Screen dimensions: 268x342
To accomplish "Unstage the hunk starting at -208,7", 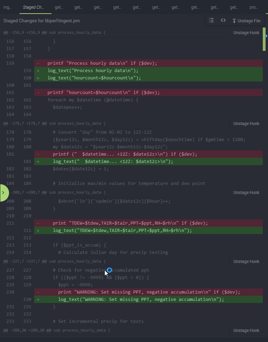I will [x=246, y=193].
